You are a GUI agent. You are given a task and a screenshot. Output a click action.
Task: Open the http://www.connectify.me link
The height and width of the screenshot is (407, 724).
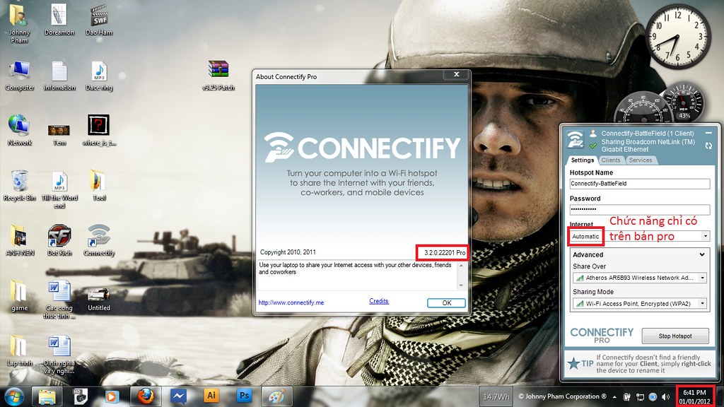[x=291, y=302]
